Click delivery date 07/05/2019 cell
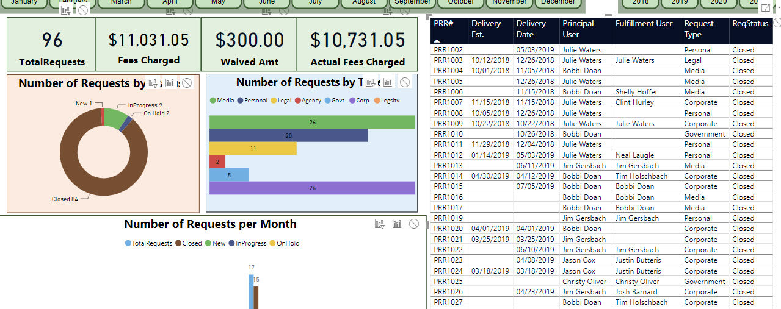The image size is (781, 309). [534, 186]
